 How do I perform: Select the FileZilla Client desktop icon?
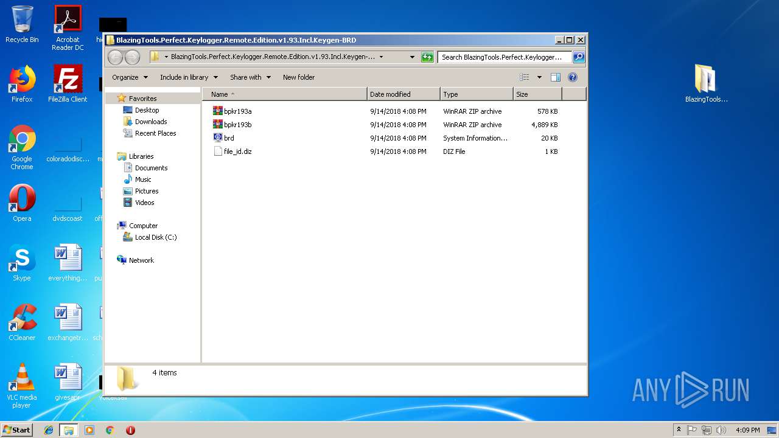(x=68, y=84)
